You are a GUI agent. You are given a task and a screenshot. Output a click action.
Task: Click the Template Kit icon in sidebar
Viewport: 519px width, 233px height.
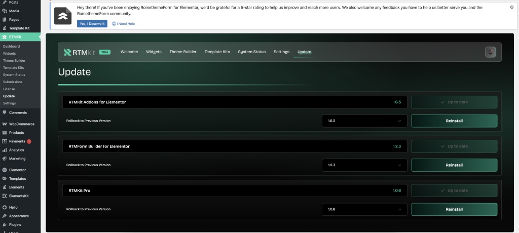coord(4,28)
